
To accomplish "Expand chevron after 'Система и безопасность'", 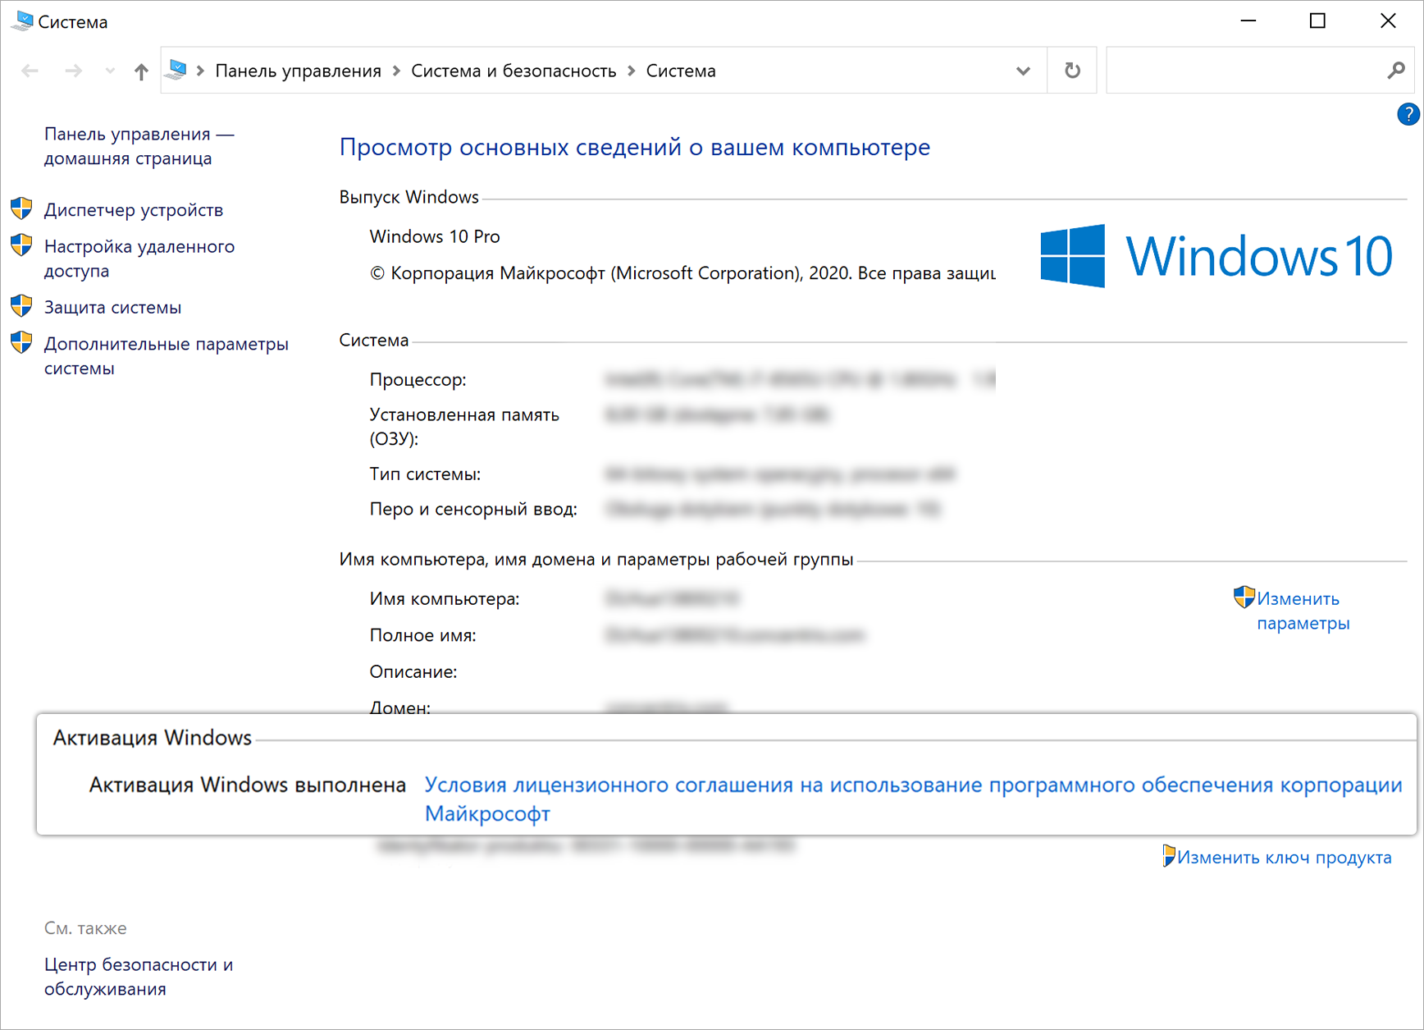I will tap(632, 71).
